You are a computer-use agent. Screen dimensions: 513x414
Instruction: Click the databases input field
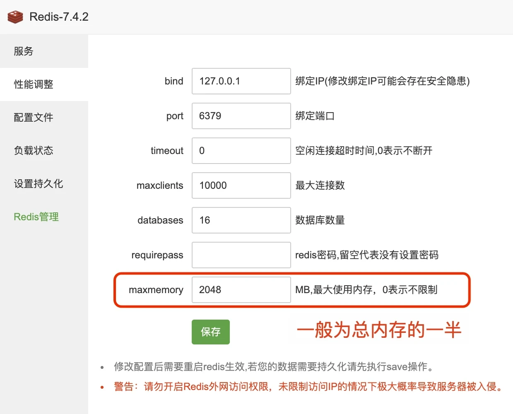241,220
